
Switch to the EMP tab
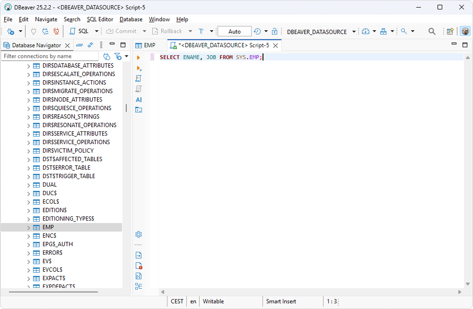coord(149,45)
